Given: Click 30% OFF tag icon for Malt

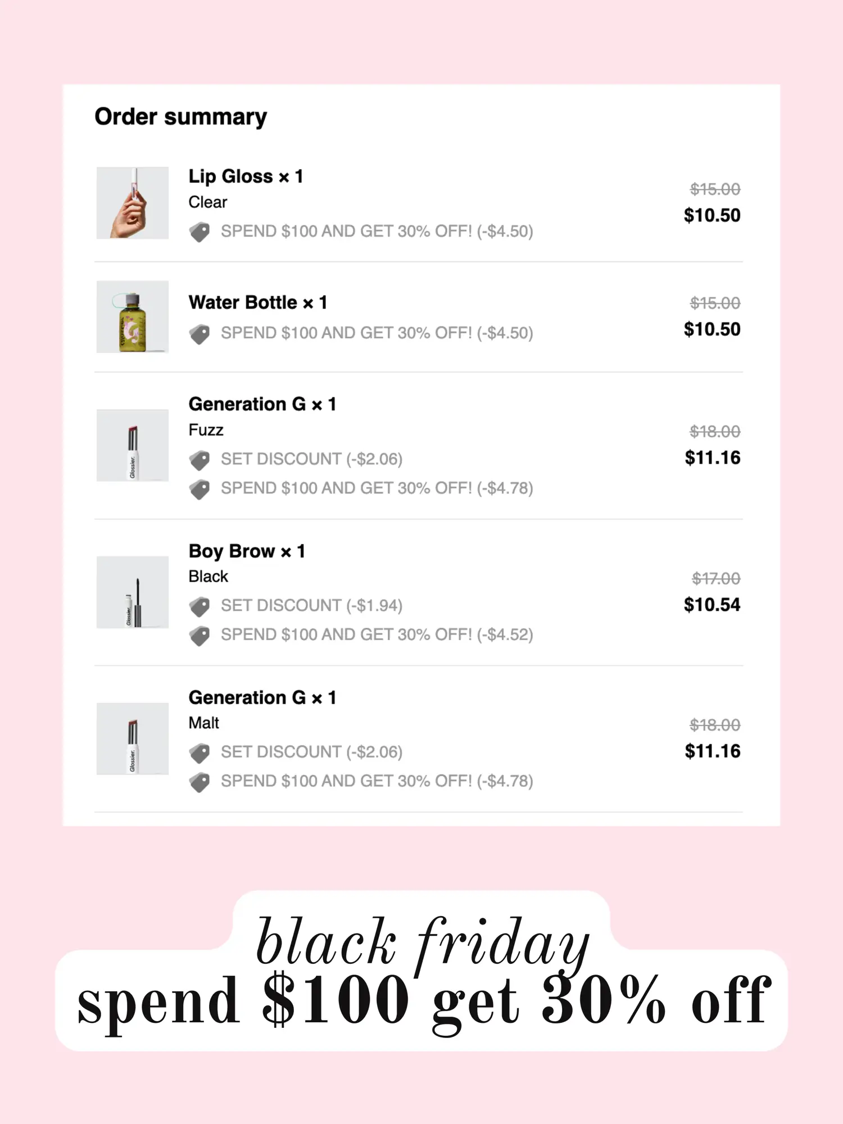Looking at the screenshot, I should click(x=200, y=782).
